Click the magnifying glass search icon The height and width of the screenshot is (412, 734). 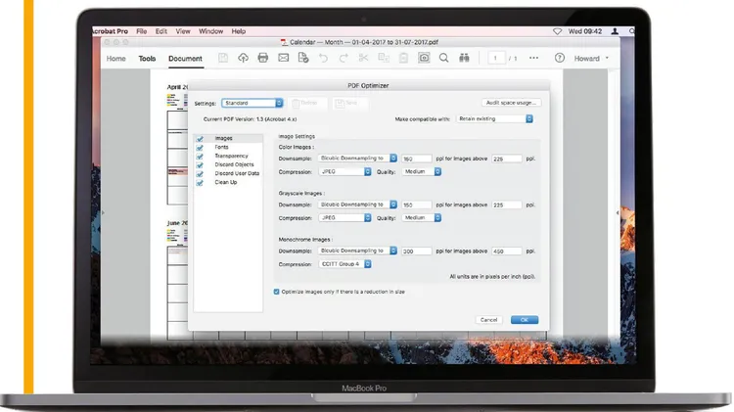[x=443, y=58]
